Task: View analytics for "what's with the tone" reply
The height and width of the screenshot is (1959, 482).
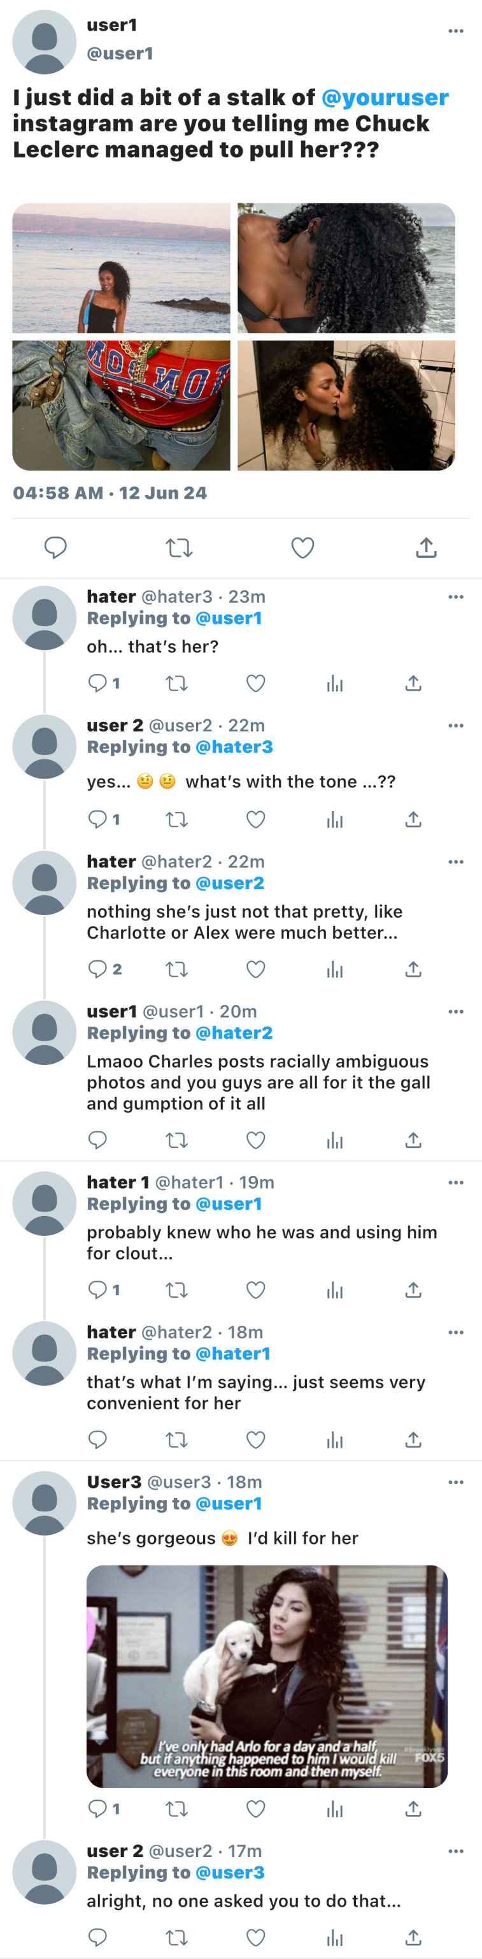Action: 335,820
